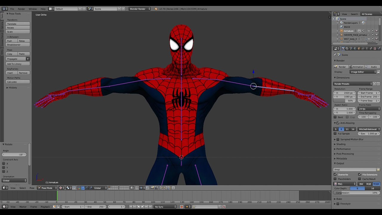Play the animation forward
The image size is (382, 215).
tap(142, 207)
